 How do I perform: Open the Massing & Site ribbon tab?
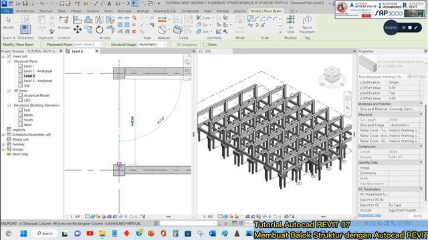click(x=165, y=11)
